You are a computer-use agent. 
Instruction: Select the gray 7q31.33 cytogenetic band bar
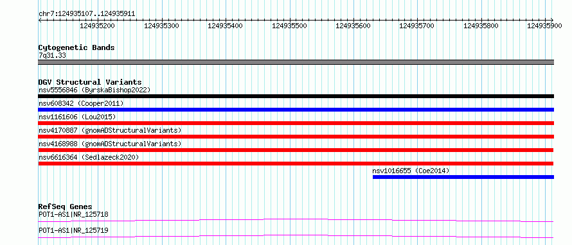coord(296,62)
